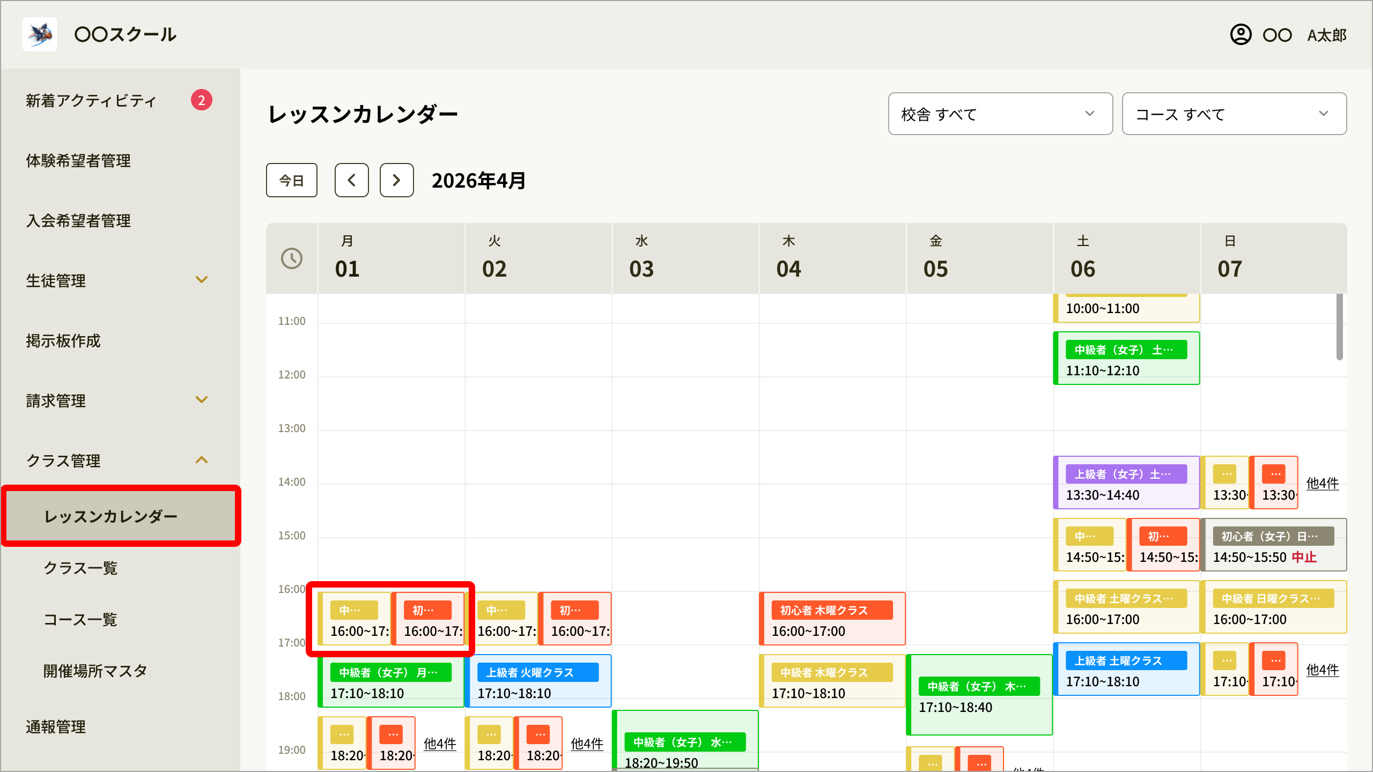This screenshot has width=1373, height=772.
Task: Open Sunday red 13:30 lesson block
Action: [1274, 482]
